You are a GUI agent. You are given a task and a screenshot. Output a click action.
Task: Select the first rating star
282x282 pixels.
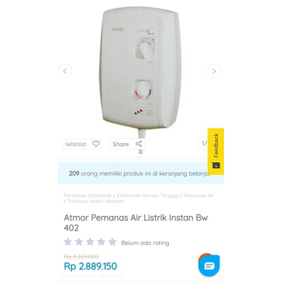[x=68, y=242]
